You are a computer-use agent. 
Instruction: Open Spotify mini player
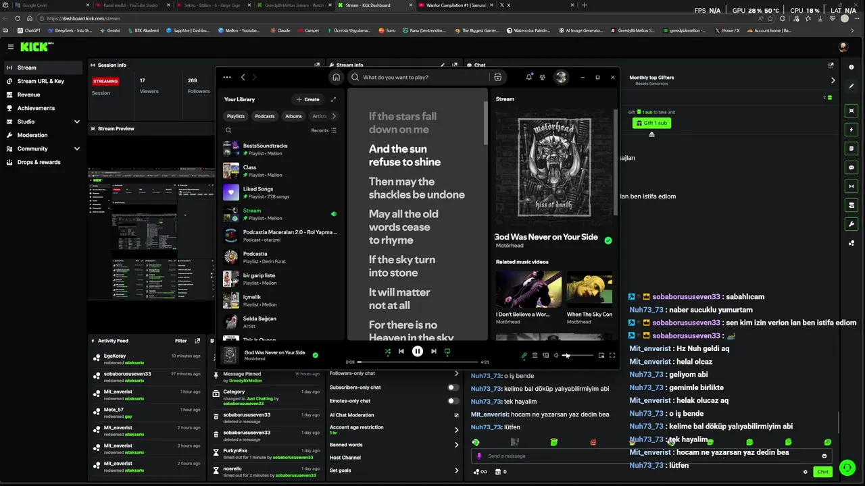(601, 355)
